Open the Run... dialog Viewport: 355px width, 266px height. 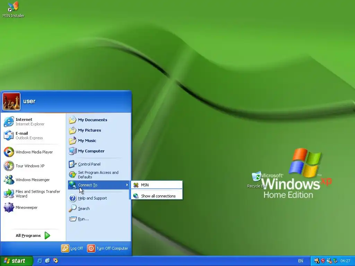[x=99, y=219]
